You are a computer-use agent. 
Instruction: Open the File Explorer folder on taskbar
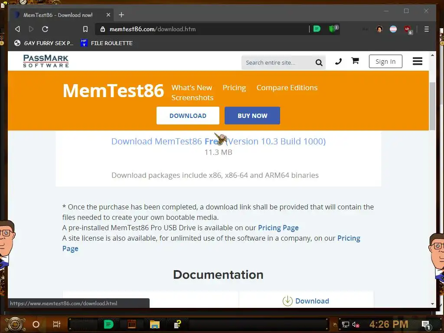point(155,324)
